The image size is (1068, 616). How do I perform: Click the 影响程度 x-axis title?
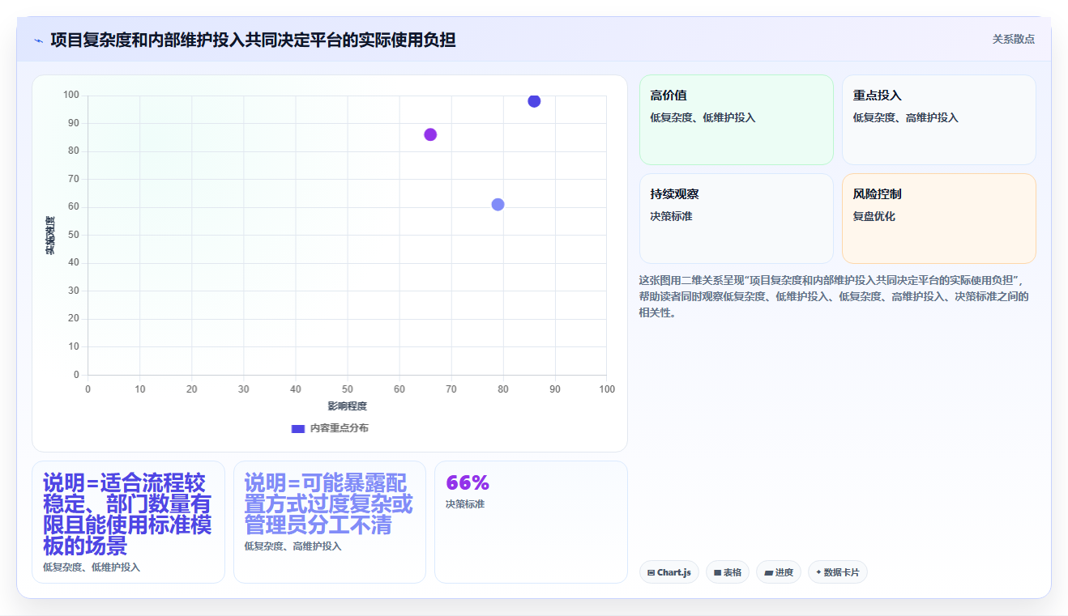(347, 406)
